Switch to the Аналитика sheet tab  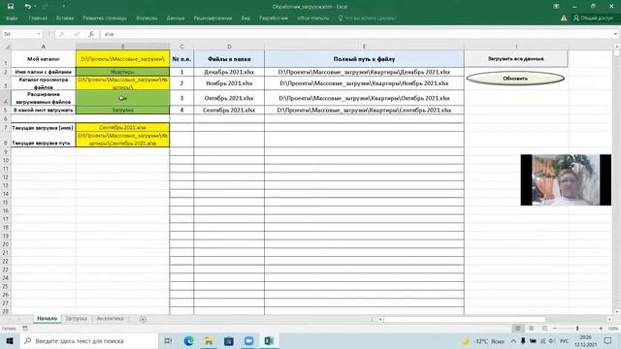110,319
